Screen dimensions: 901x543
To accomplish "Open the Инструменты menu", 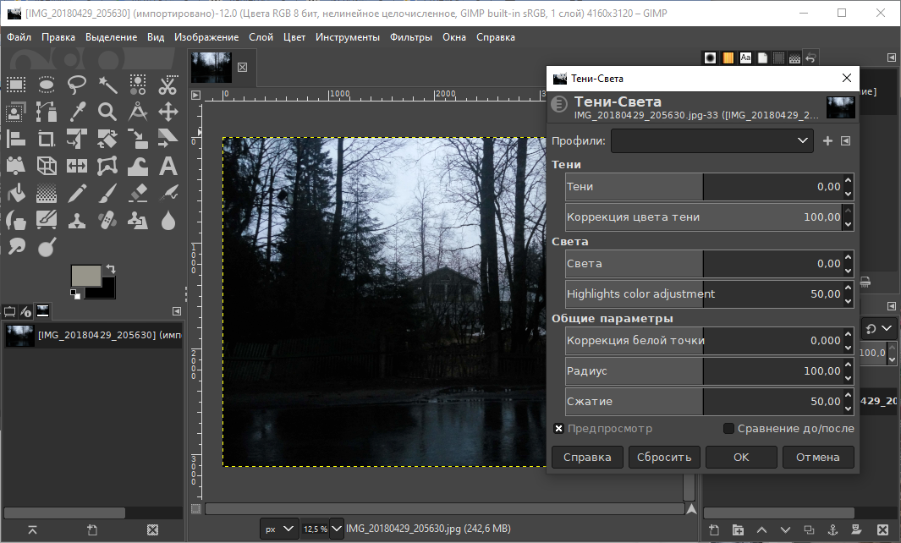I will [348, 37].
